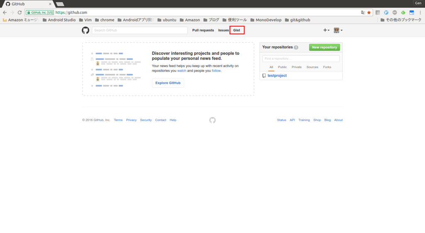Open ubuntu bookmark folder
This screenshot has width=425, height=233.
[x=167, y=20]
